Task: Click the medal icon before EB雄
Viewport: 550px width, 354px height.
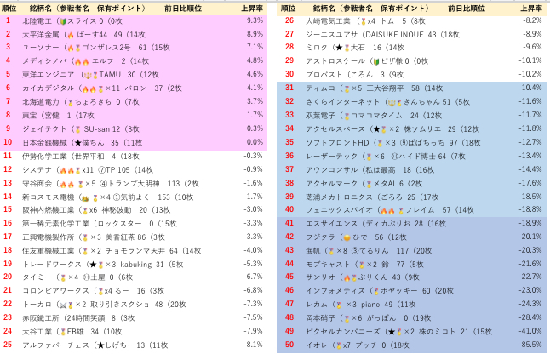Action: pos(62,331)
